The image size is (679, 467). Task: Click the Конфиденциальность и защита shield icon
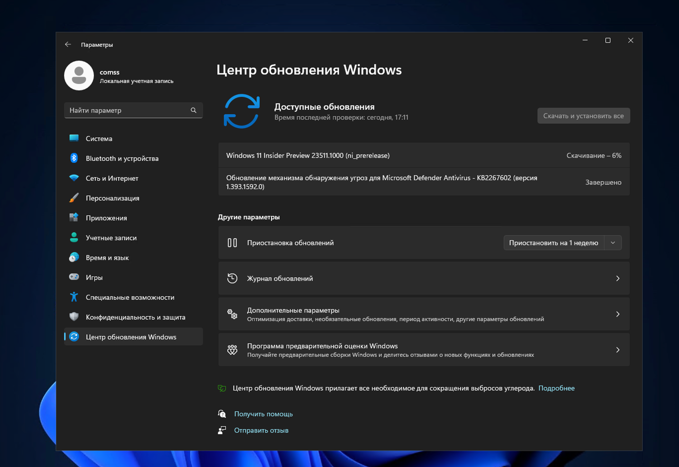coord(74,317)
